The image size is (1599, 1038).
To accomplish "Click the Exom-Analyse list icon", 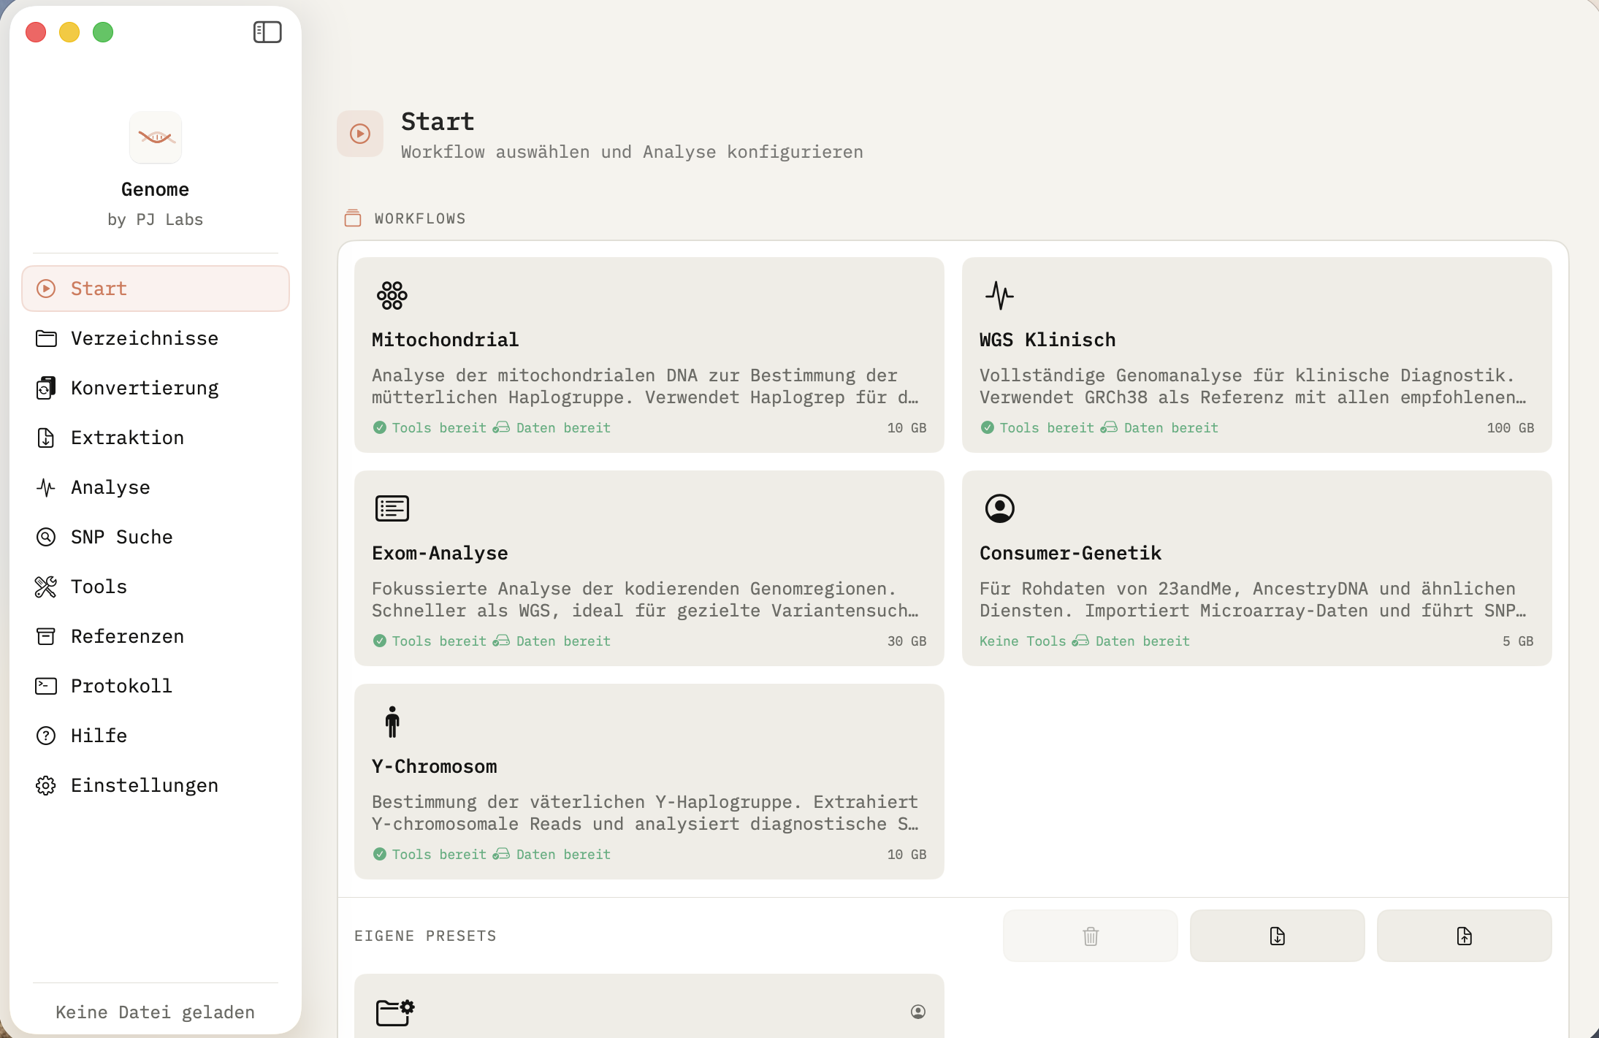I will pos(392,508).
